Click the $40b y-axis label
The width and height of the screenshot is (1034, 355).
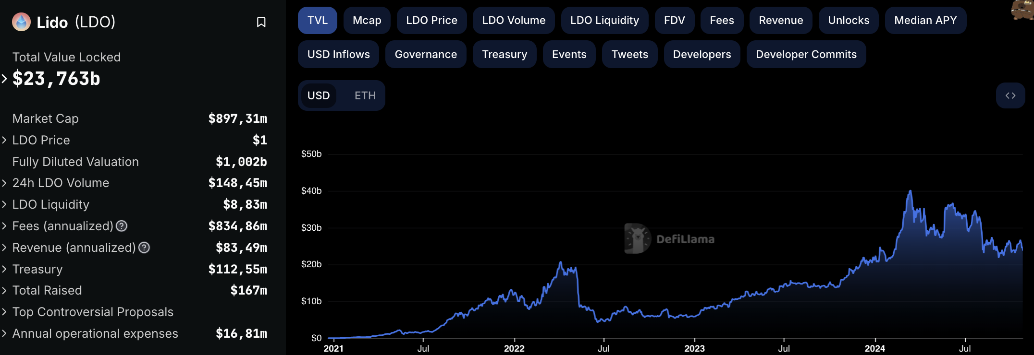coord(311,191)
